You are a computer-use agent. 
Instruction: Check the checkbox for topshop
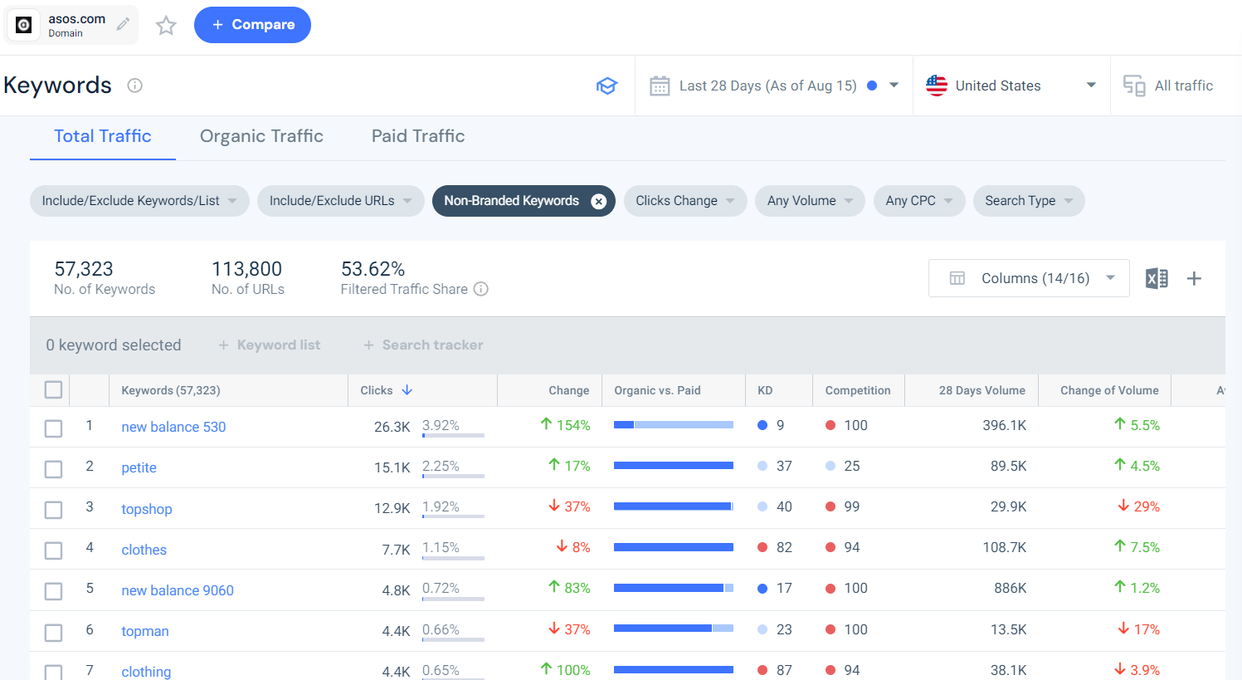click(53, 509)
